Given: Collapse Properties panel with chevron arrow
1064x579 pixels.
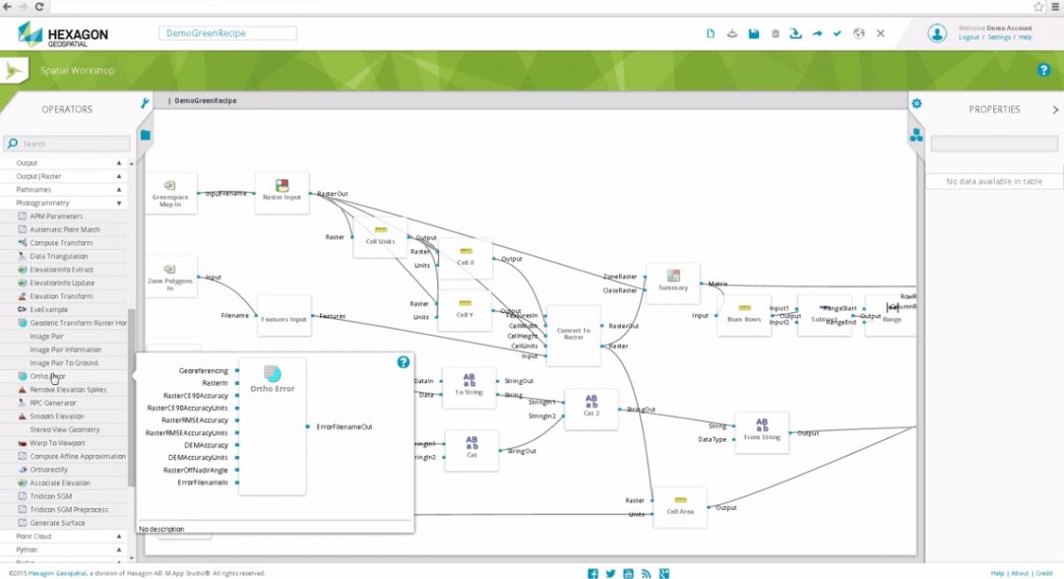Looking at the screenshot, I should (1055, 109).
